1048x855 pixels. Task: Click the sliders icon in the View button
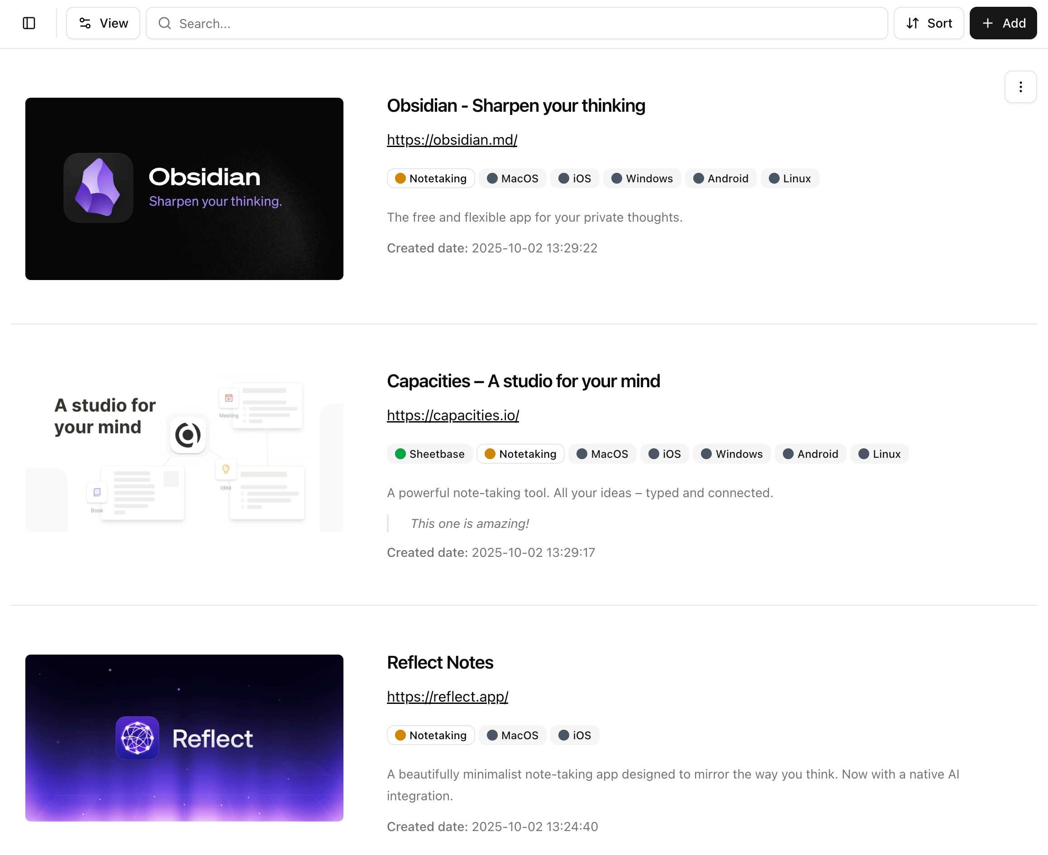tap(85, 23)
